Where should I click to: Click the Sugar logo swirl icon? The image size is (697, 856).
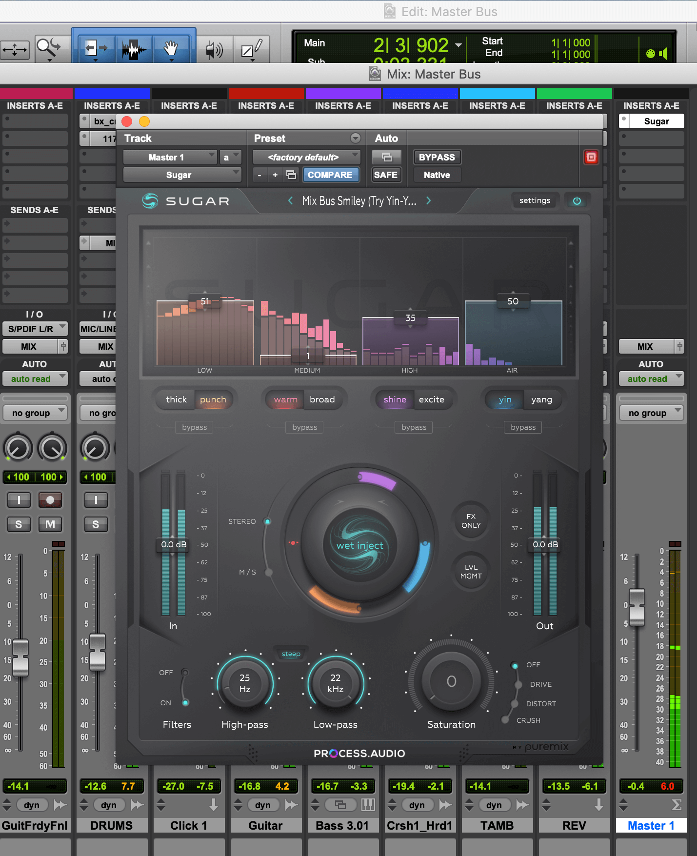click(150, 200)
